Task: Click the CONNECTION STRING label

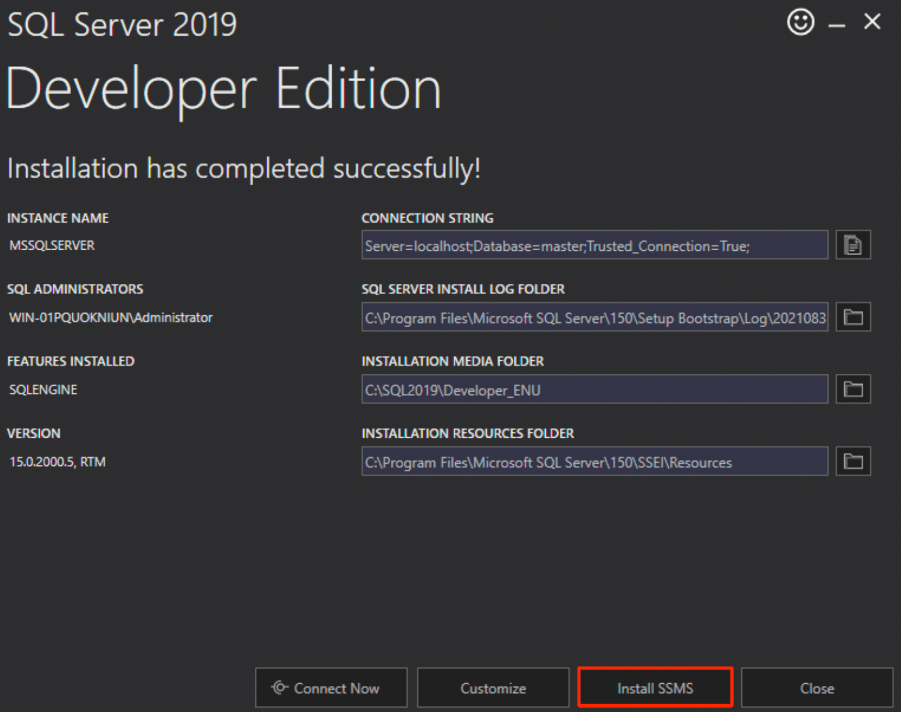Action: (427, 218)
